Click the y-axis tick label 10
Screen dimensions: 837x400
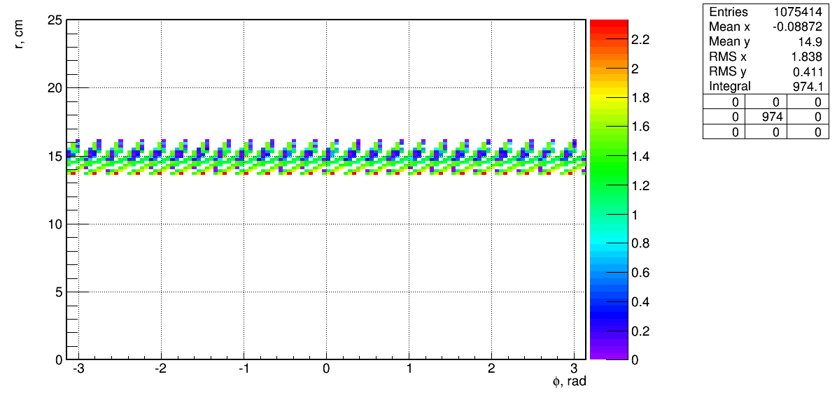point(56,224)
